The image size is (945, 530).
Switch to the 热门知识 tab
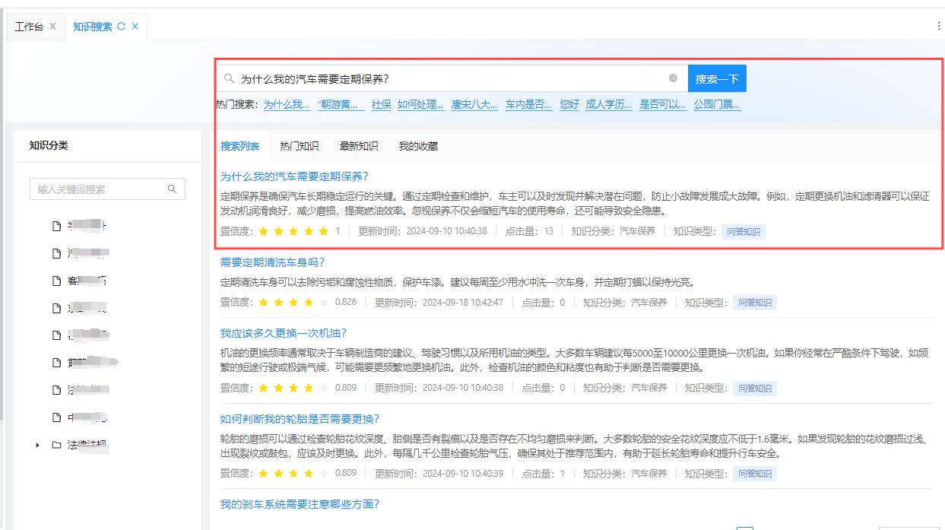pos(299,146)
